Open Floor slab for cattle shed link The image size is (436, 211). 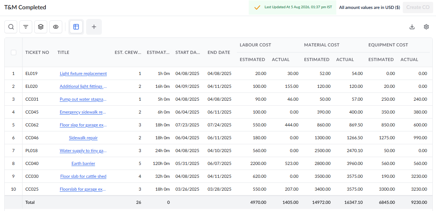click(83, 176)
